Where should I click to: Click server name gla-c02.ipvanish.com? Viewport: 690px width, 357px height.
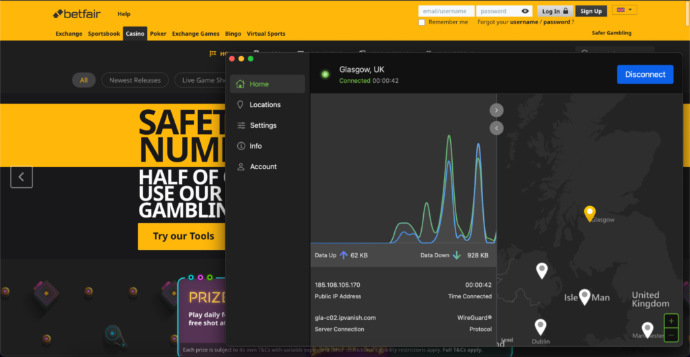point(346,317)
